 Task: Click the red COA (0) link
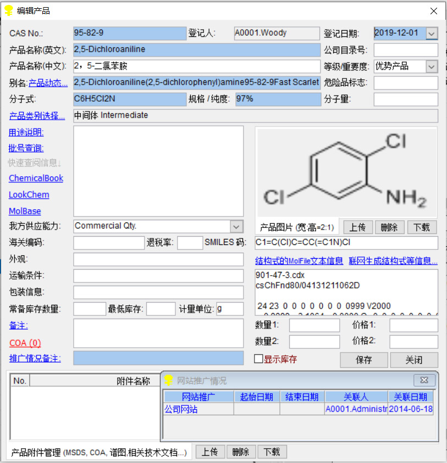coord(25,343)
